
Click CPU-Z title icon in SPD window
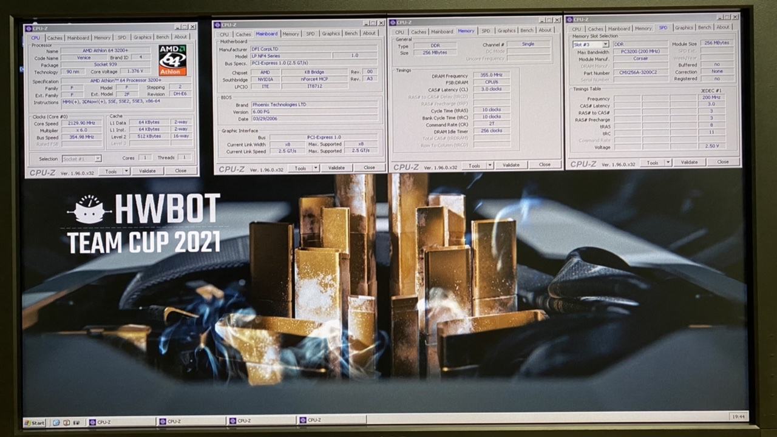coord(569,19)
